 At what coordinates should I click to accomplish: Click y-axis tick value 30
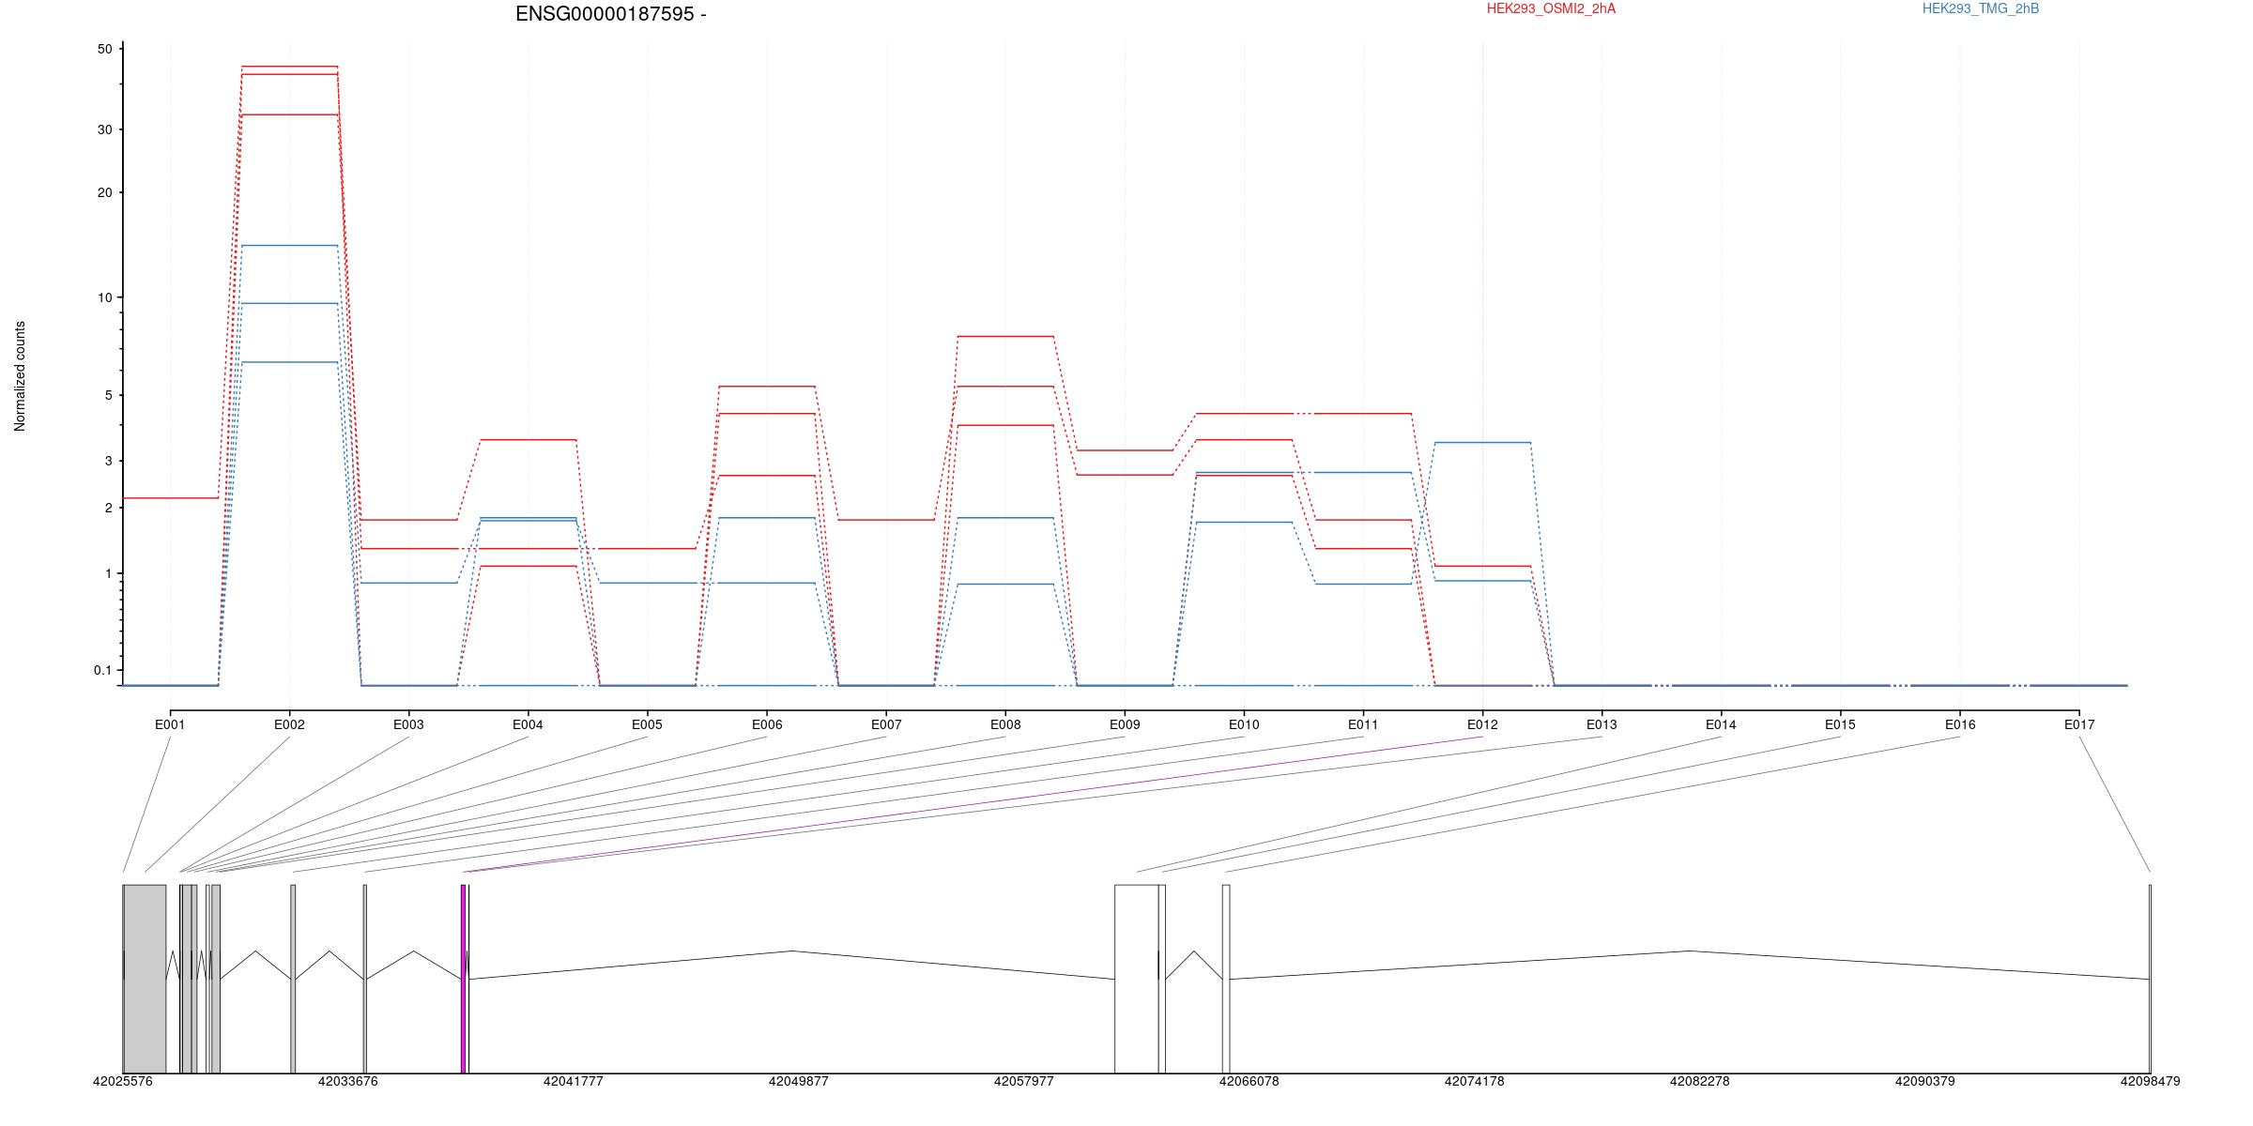104,129
